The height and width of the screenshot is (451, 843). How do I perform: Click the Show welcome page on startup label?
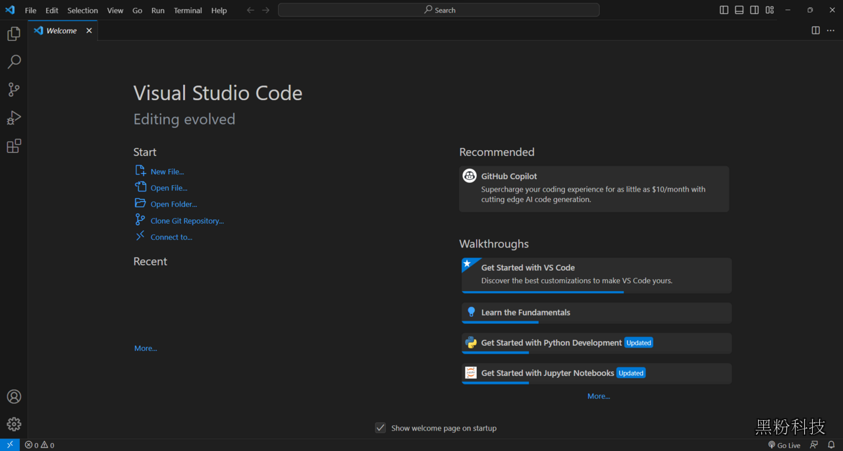click(444, 428)
